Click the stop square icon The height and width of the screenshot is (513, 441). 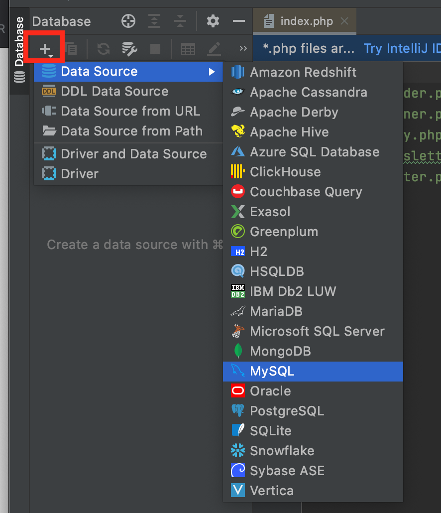155,49
